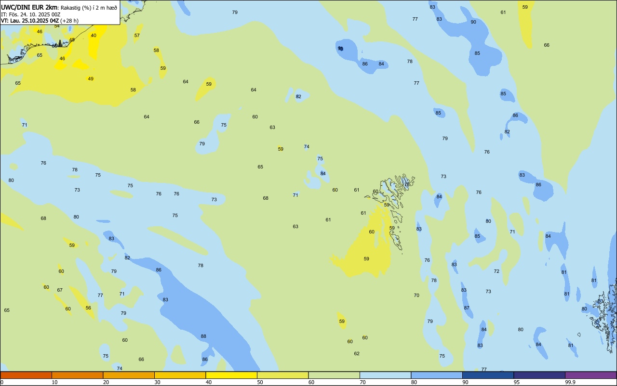Click the map value '88'
Screen dimensions: 617x386
203,336
